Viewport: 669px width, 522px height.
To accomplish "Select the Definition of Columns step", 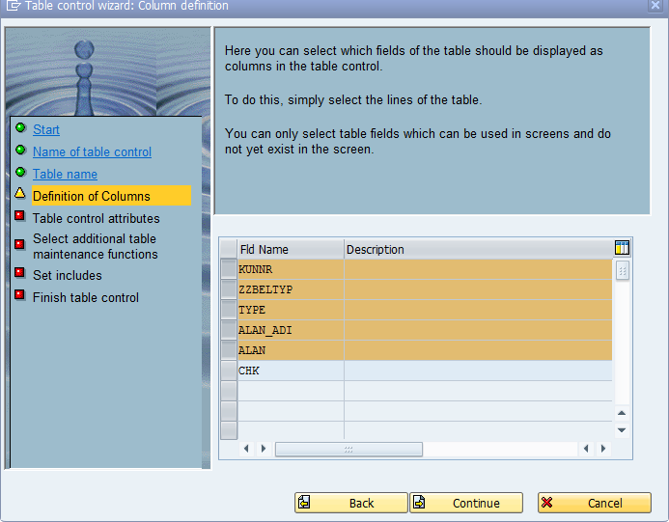I will pyautogui.click(x=111, y=196).
